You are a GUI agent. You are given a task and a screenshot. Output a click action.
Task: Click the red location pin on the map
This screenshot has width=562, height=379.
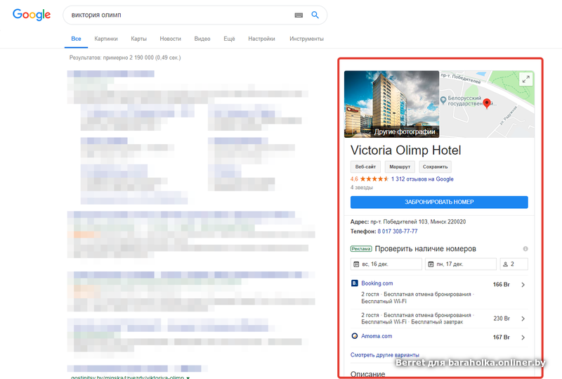pos(487,103)
